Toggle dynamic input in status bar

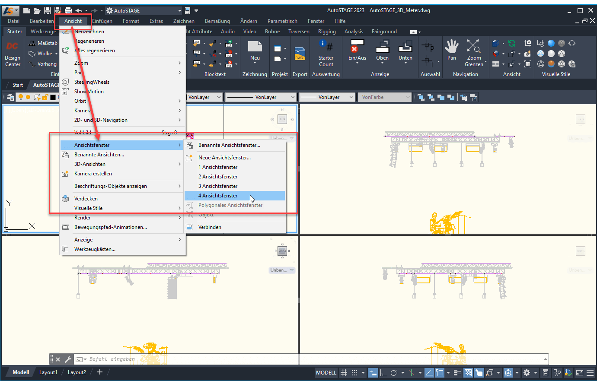373,372
